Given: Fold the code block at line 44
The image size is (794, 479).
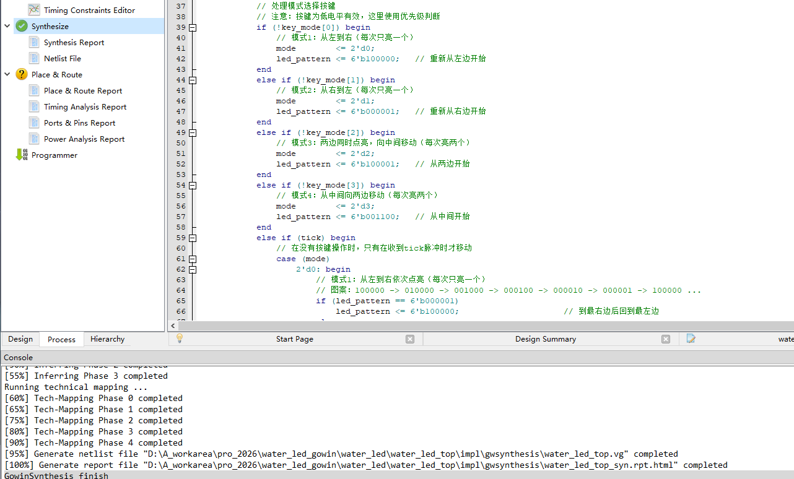Looking at the screenshot, I should (x=193, y=80).
